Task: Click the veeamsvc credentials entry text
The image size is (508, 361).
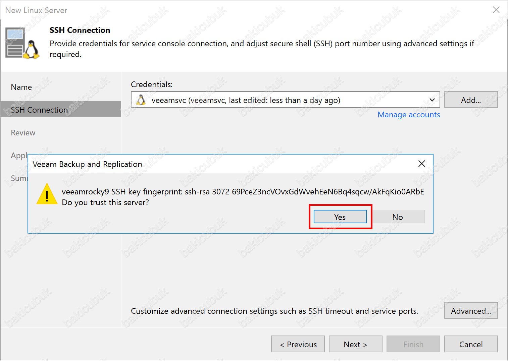Action: coord(246,100)
